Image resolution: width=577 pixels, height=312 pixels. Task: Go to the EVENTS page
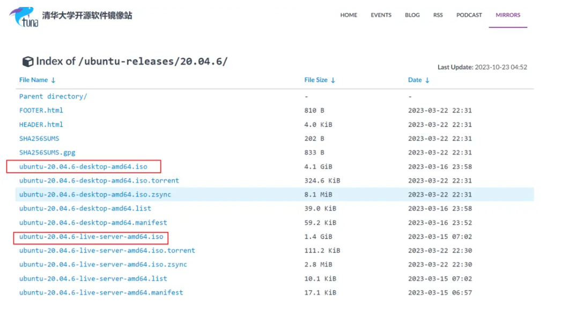pyautogui.click(x=381, y=15)
